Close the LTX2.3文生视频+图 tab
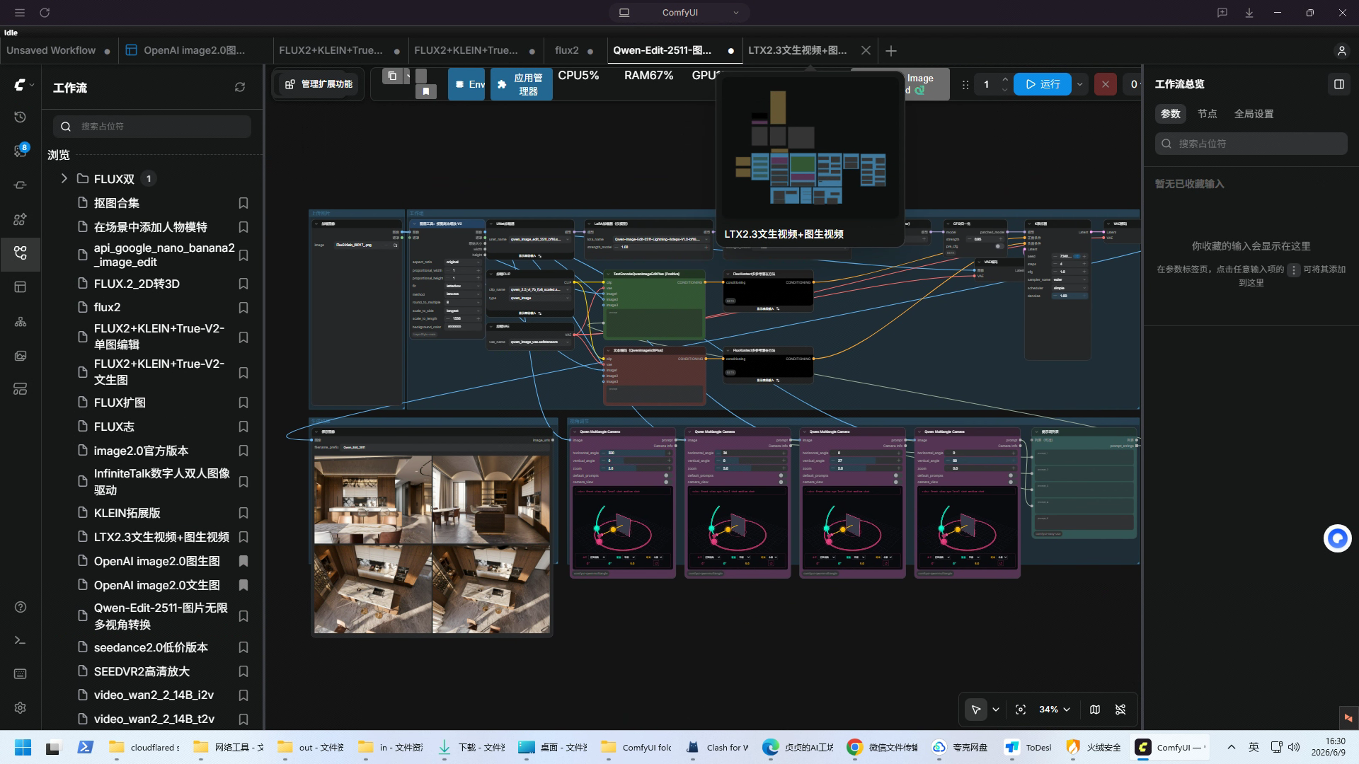The image size is (1359, 764). (x=866, y=50)
